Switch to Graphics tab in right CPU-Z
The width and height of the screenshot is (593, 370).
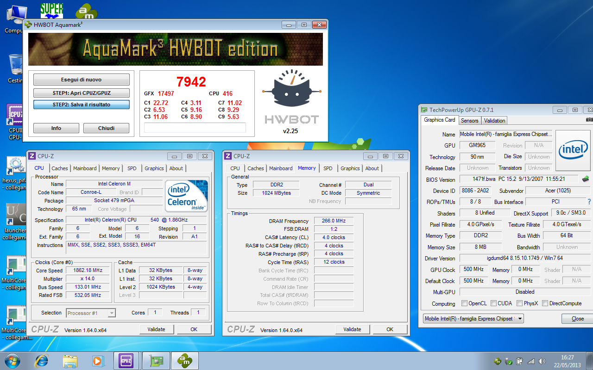pyautogui.click(x=350, y=168)
